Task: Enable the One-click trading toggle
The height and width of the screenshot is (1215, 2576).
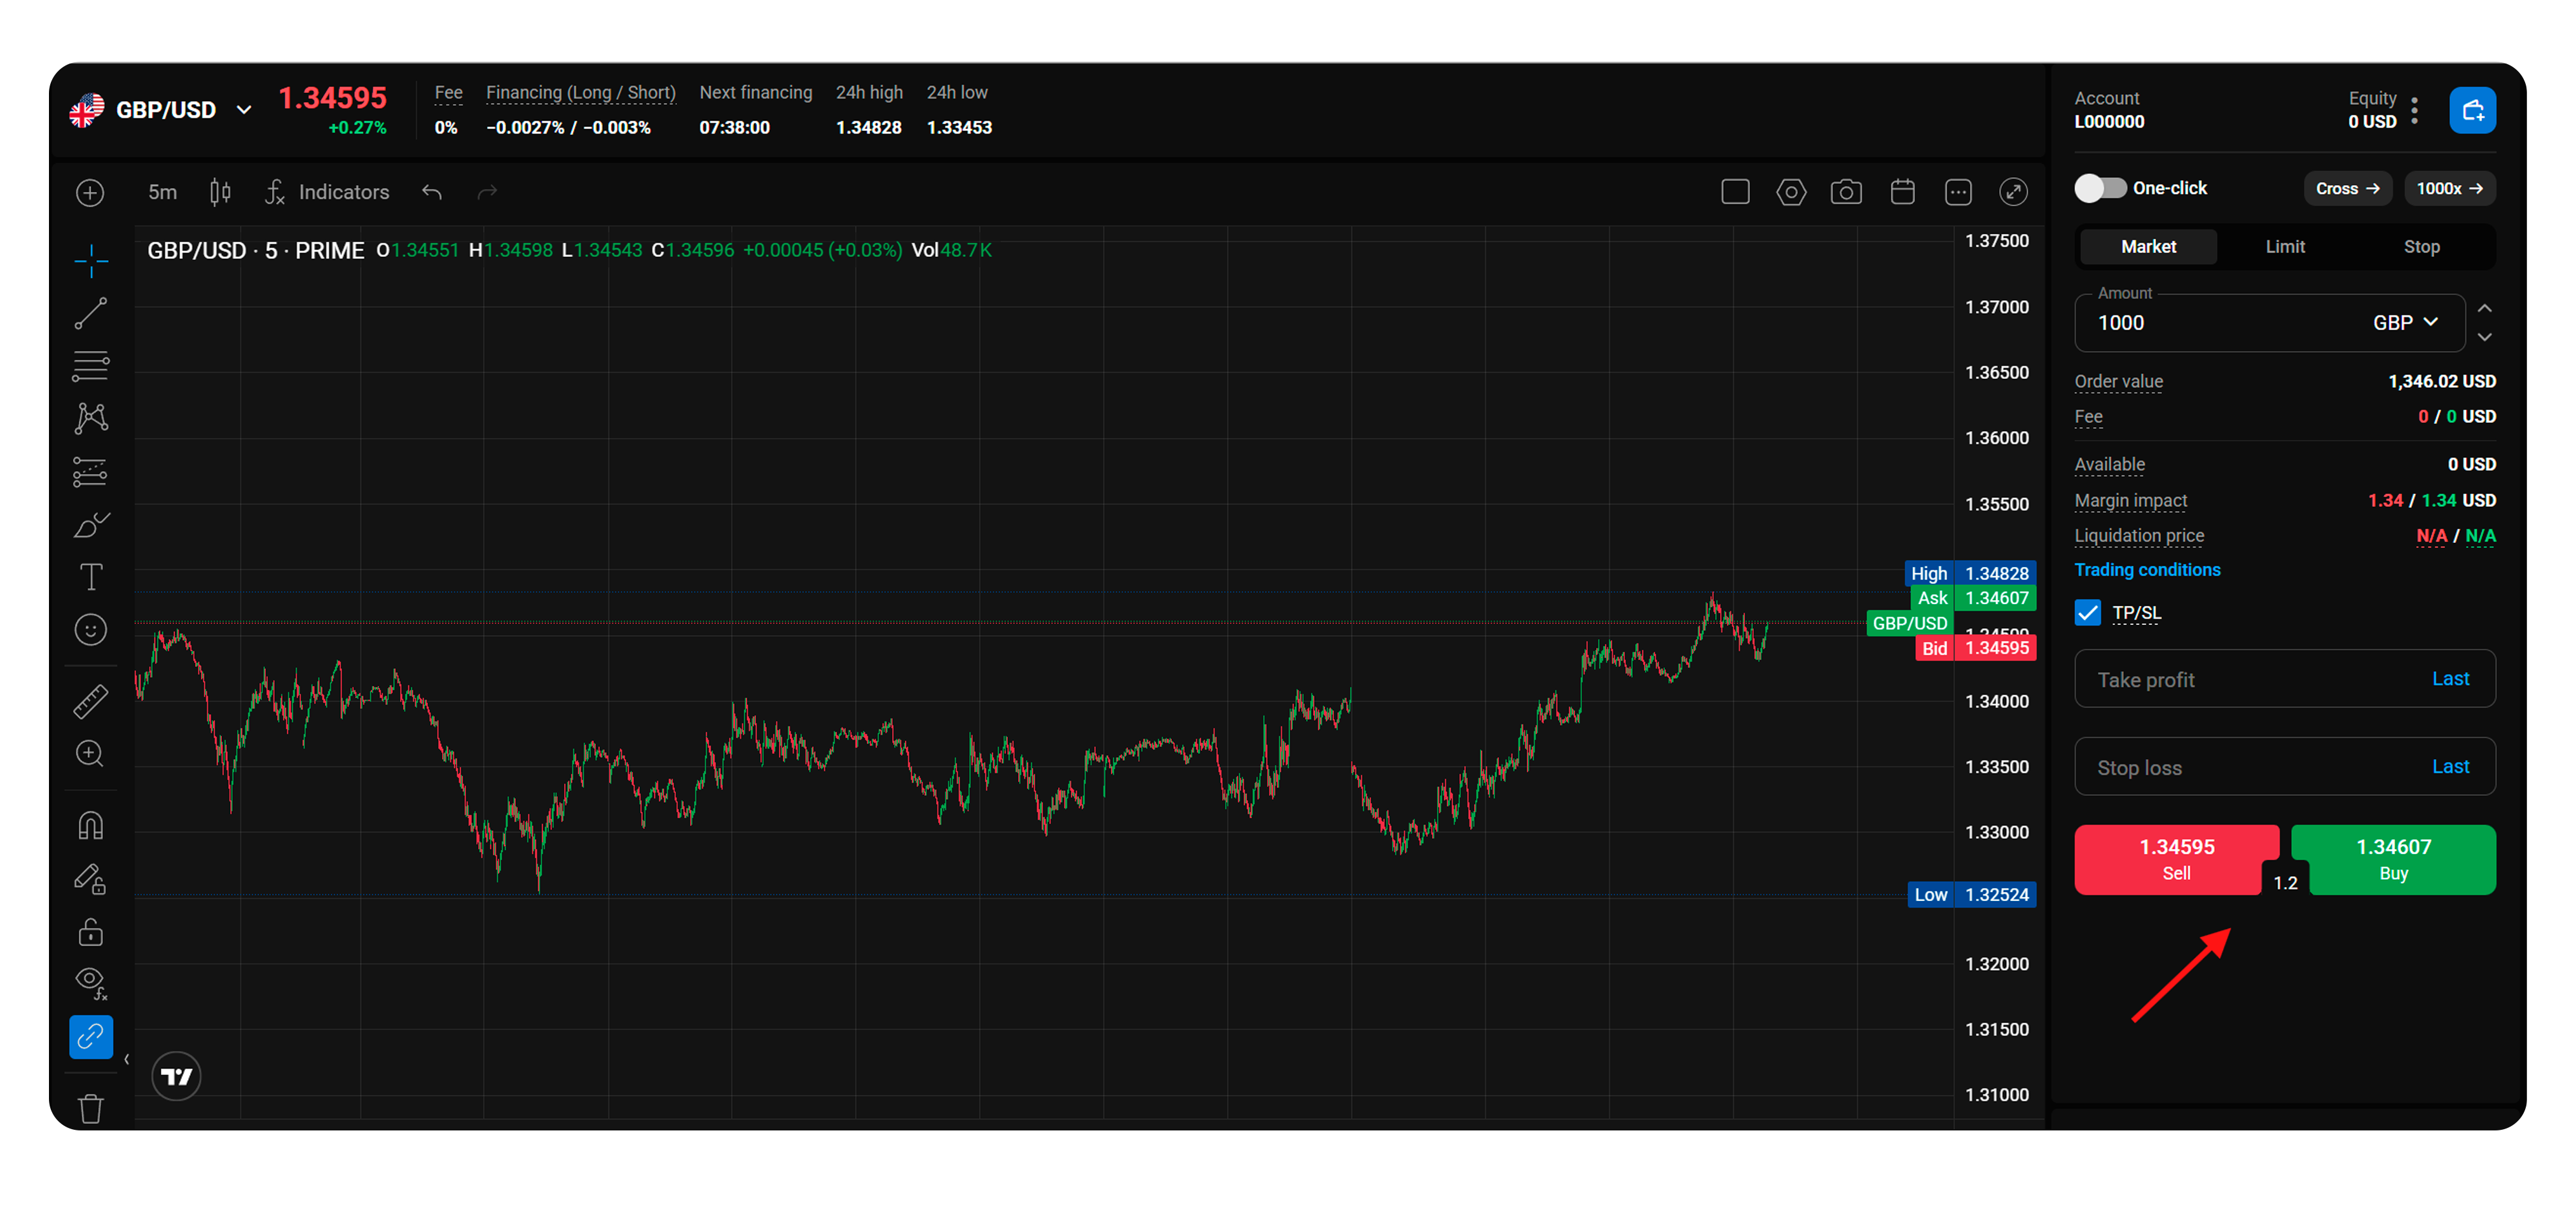Action: (x=2100, y=188)
